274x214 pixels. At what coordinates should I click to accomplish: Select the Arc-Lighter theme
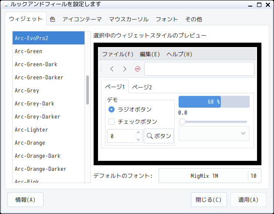point(49,130)
